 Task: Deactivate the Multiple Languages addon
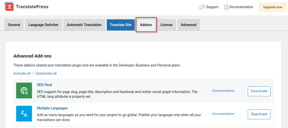(259, 114)
